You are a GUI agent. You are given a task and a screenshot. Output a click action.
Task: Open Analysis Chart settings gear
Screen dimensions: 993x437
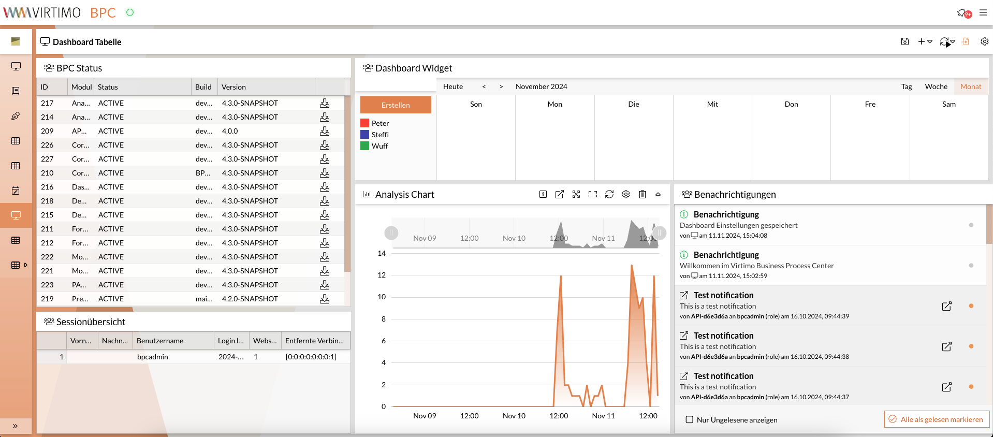(x=625, y=194)
